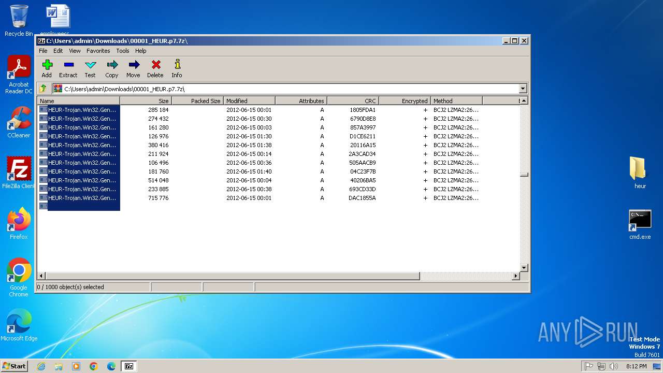Viewport: 663px width, 373px height.
Task: Click the vertical scrollbar up arrow
Action: [x=524, y=101]
